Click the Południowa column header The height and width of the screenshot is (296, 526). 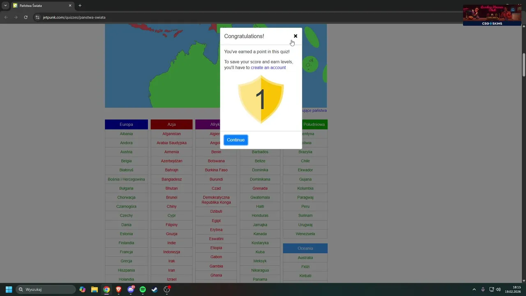[x=315, y=124]
